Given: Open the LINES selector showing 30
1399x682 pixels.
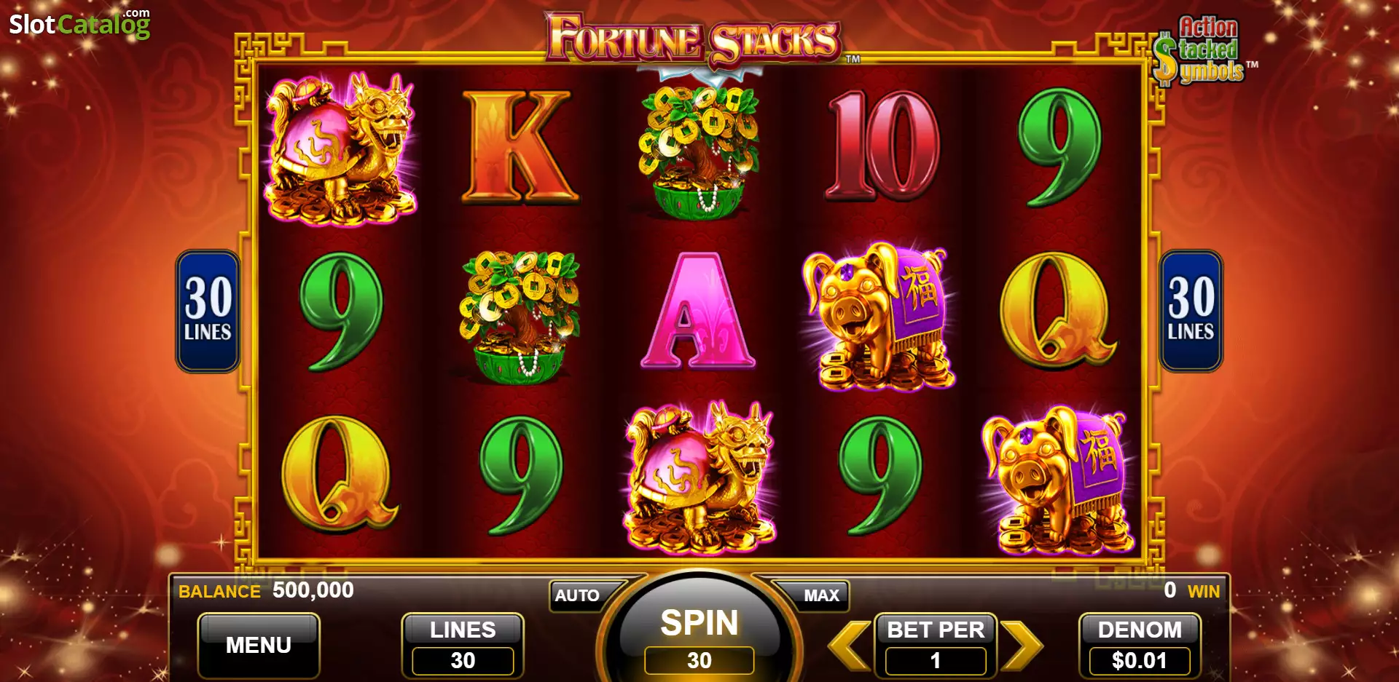Looking at the screenshot, I should pyautogui.click(x=463, y=646).
